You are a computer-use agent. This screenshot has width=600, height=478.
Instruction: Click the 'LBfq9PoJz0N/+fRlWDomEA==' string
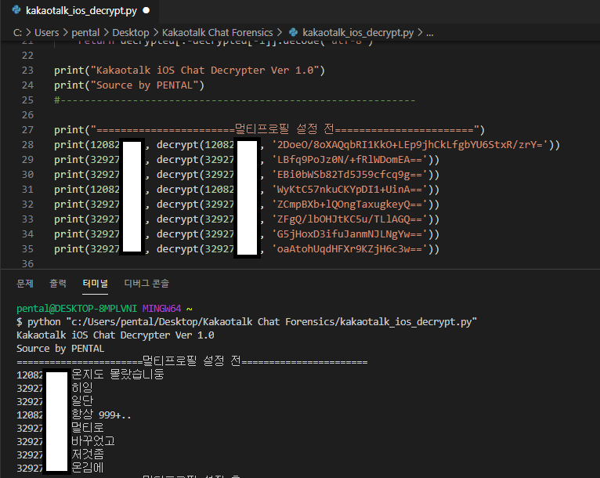pyautogui.click(x=349, y=160)
